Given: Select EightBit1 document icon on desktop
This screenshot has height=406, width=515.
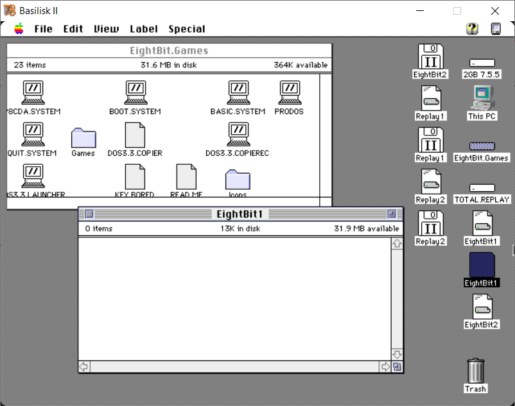Looking at the screenshot, I should click(482, 223).
